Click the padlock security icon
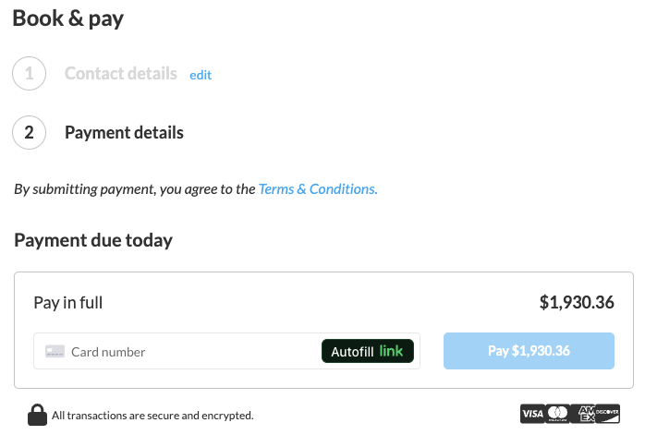645x447 pixels. [x=38, y=415]
